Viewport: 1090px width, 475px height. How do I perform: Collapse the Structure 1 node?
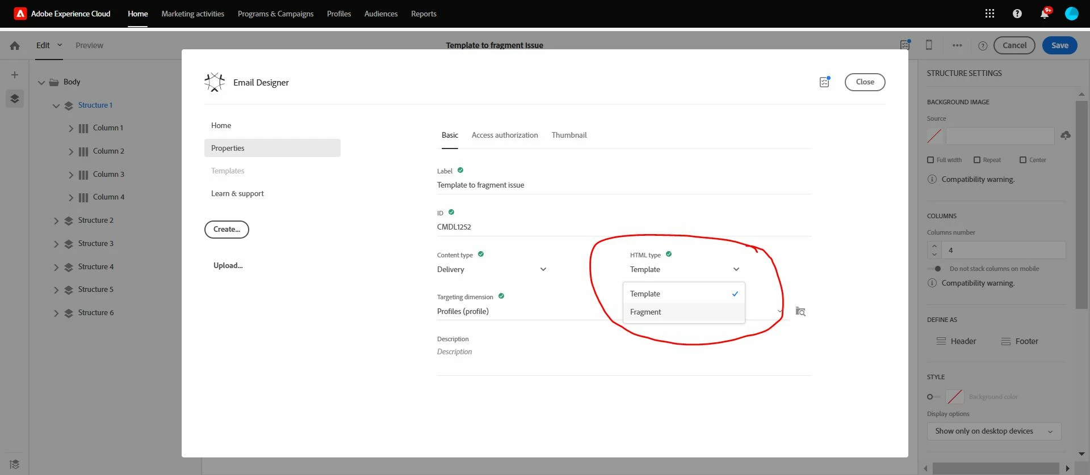point(56,105)
